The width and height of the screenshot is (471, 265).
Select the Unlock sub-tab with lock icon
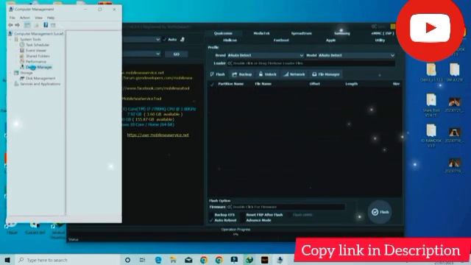tap(267, 74)
